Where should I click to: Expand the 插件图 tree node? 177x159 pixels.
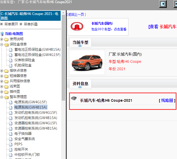2,92
